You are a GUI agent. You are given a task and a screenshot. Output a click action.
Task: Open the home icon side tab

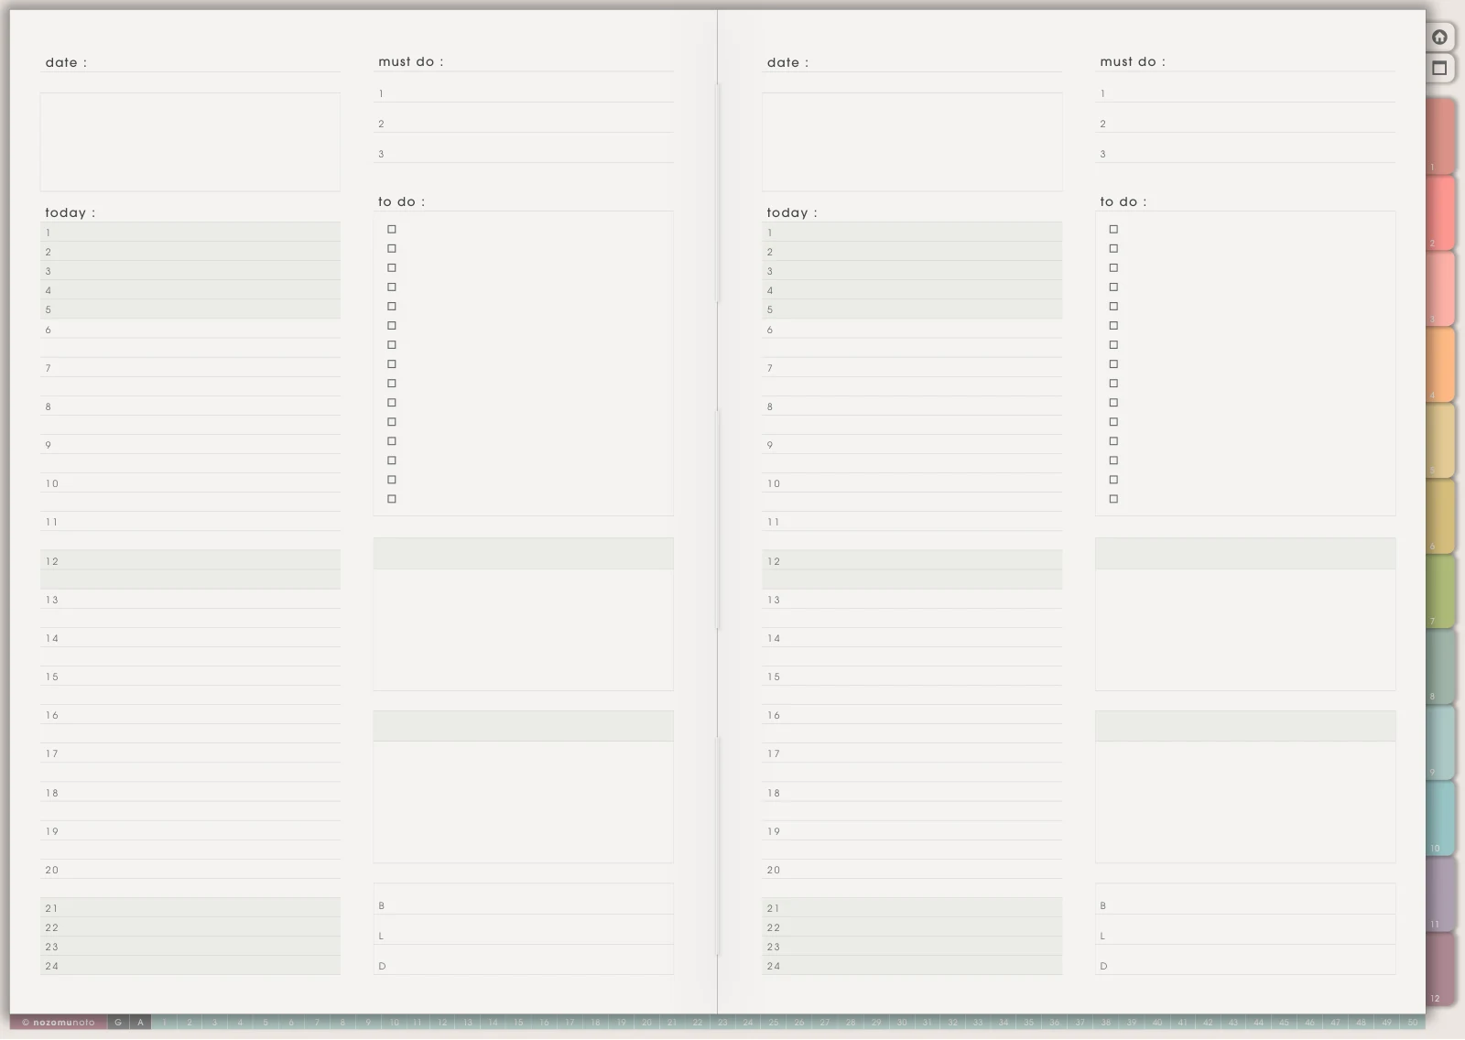[x=1439, y=37]
